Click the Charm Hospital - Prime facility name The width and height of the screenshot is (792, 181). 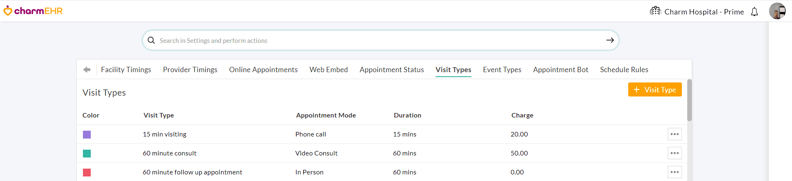pyautogui.click(x=704, y=12)
